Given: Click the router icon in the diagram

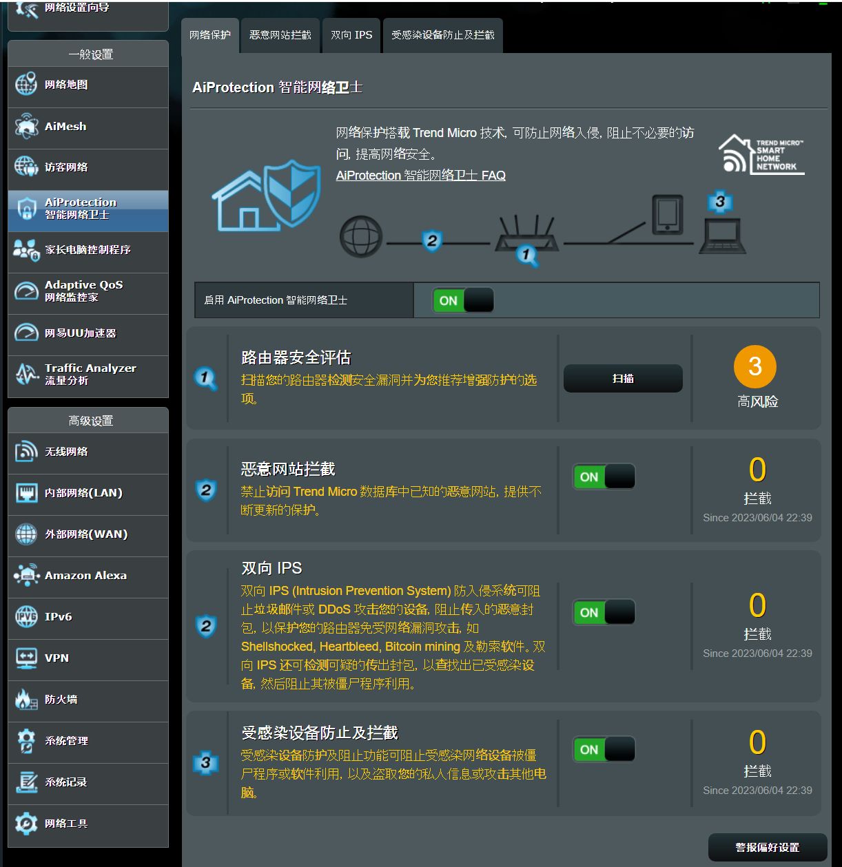Looking at the screenshot, I should (x=526, y=233).
